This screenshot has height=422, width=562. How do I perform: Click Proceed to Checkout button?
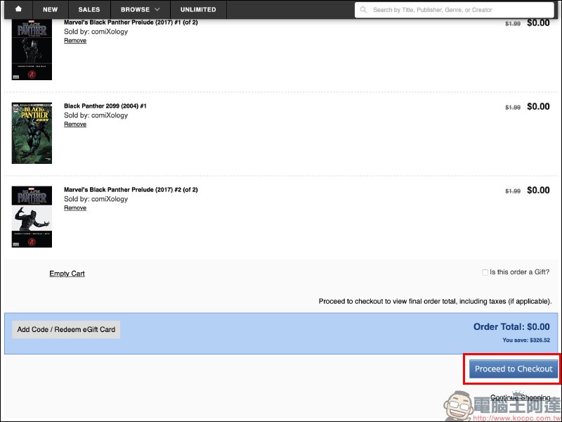514,369
